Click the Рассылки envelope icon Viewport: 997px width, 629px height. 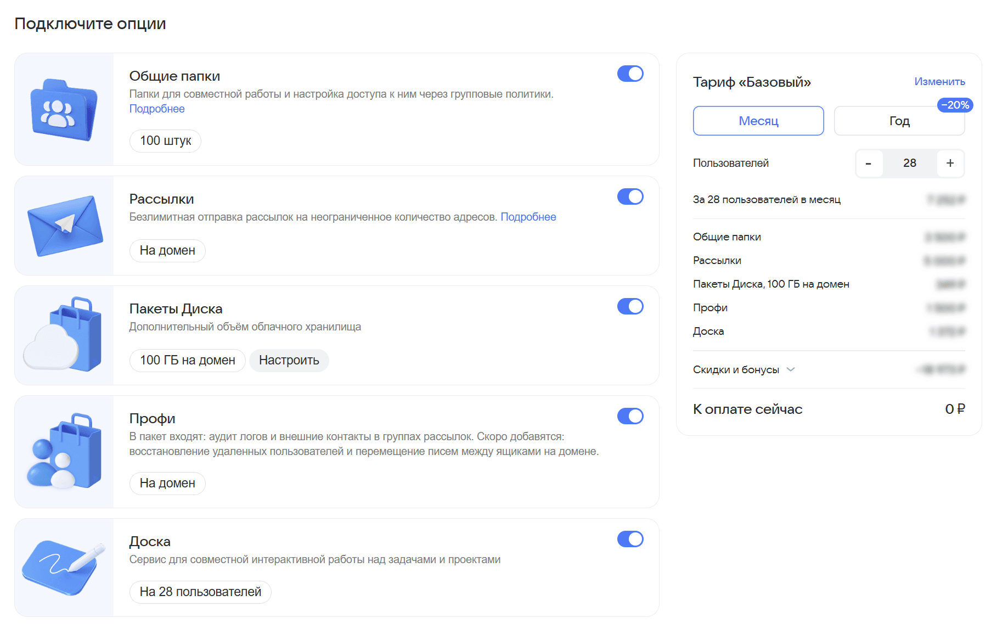tap(65, 226)
